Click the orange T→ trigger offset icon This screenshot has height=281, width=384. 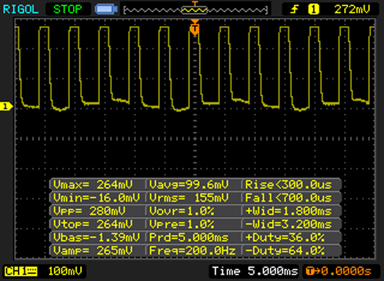(x=313, y=271)
